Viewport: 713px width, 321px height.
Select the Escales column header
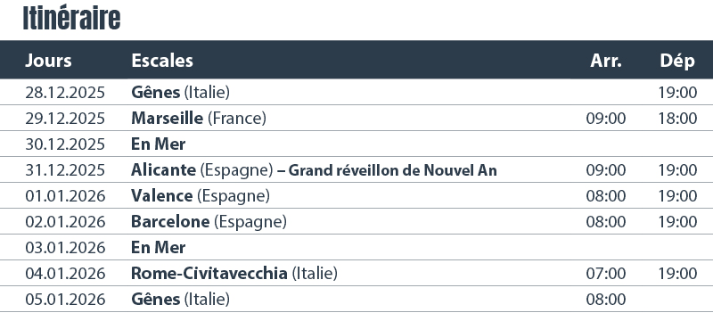coord(162,61)
